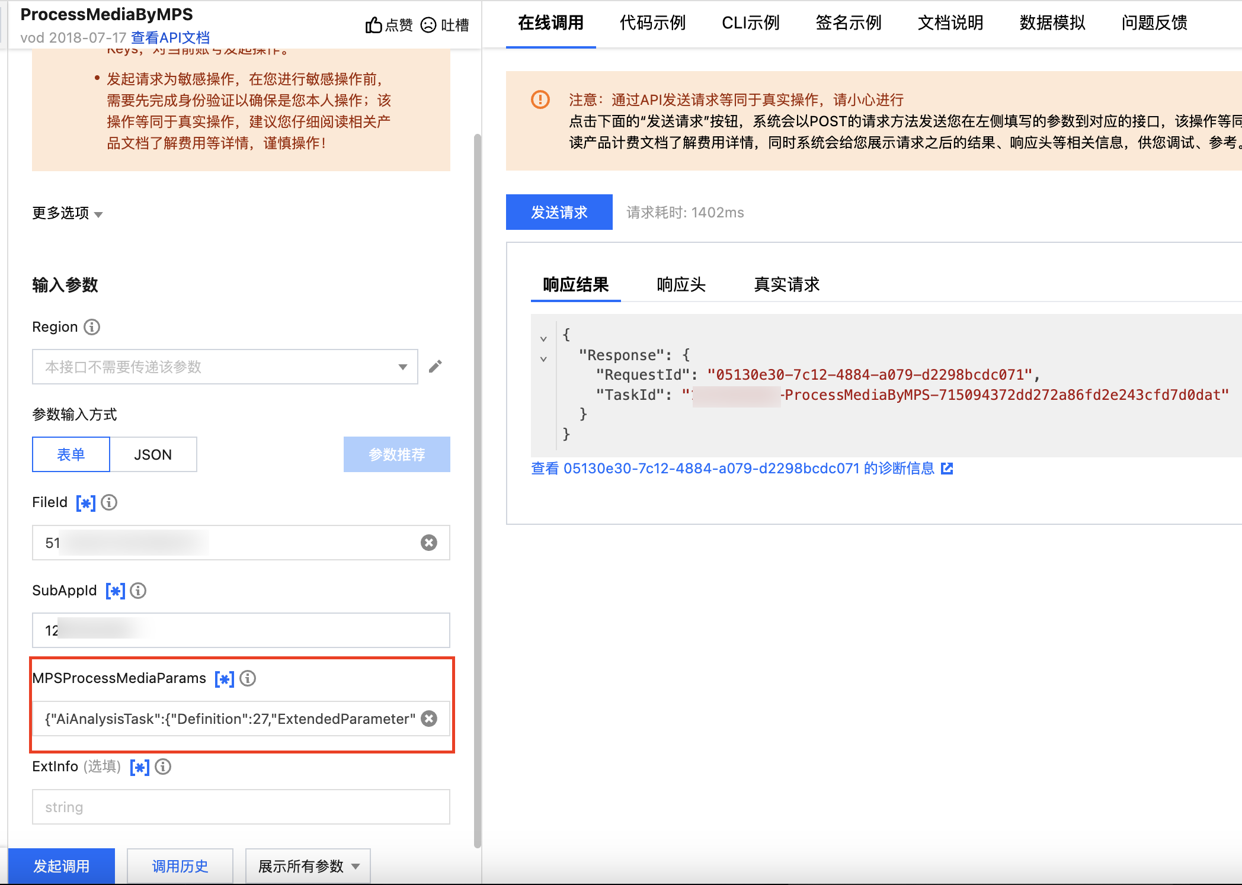Viewport: 1242px width, 885px height.
Task: Click the ExtInfo info icon
Action: [x=163, y=767]
